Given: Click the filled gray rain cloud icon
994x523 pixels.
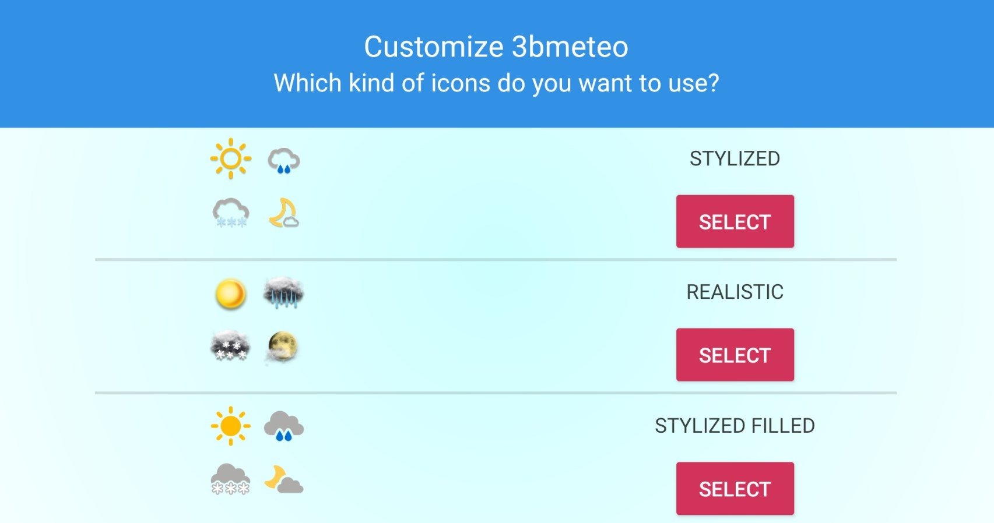Looking at the screenshot, I should tap(284, 426).
